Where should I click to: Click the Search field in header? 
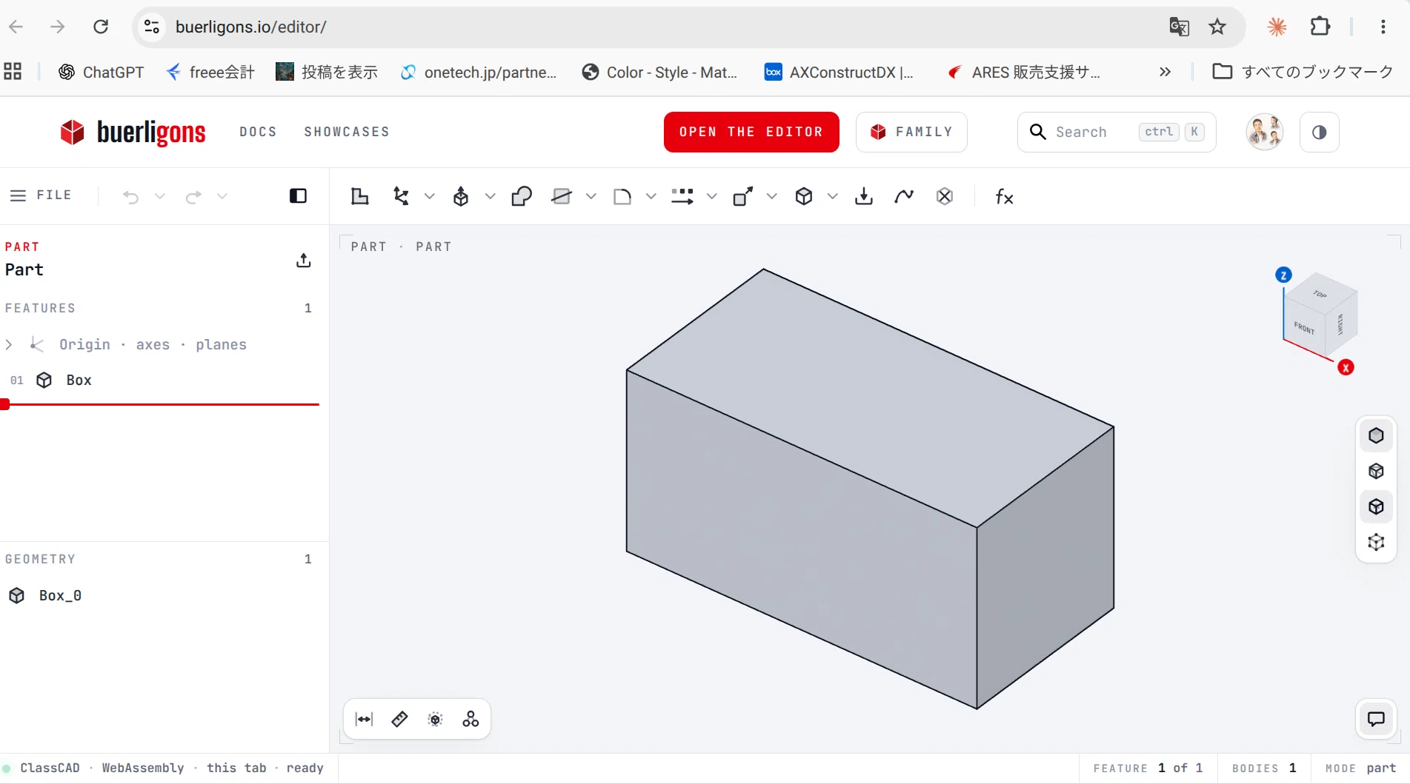tap(1117, 133)
